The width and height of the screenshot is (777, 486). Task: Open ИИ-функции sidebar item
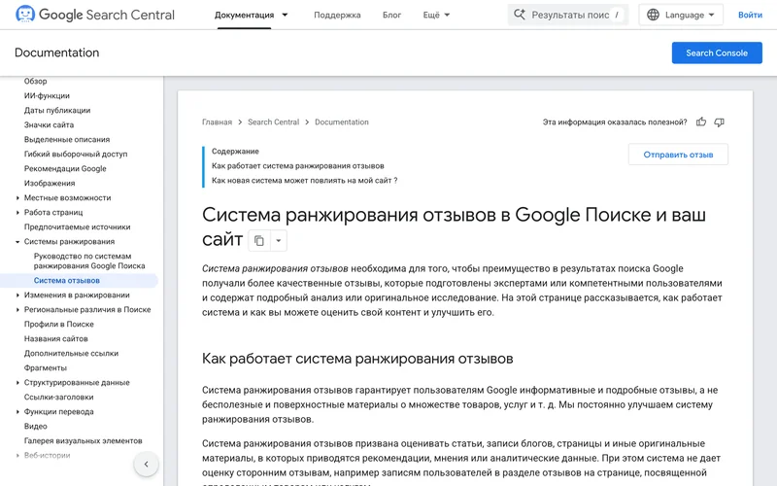47,95
